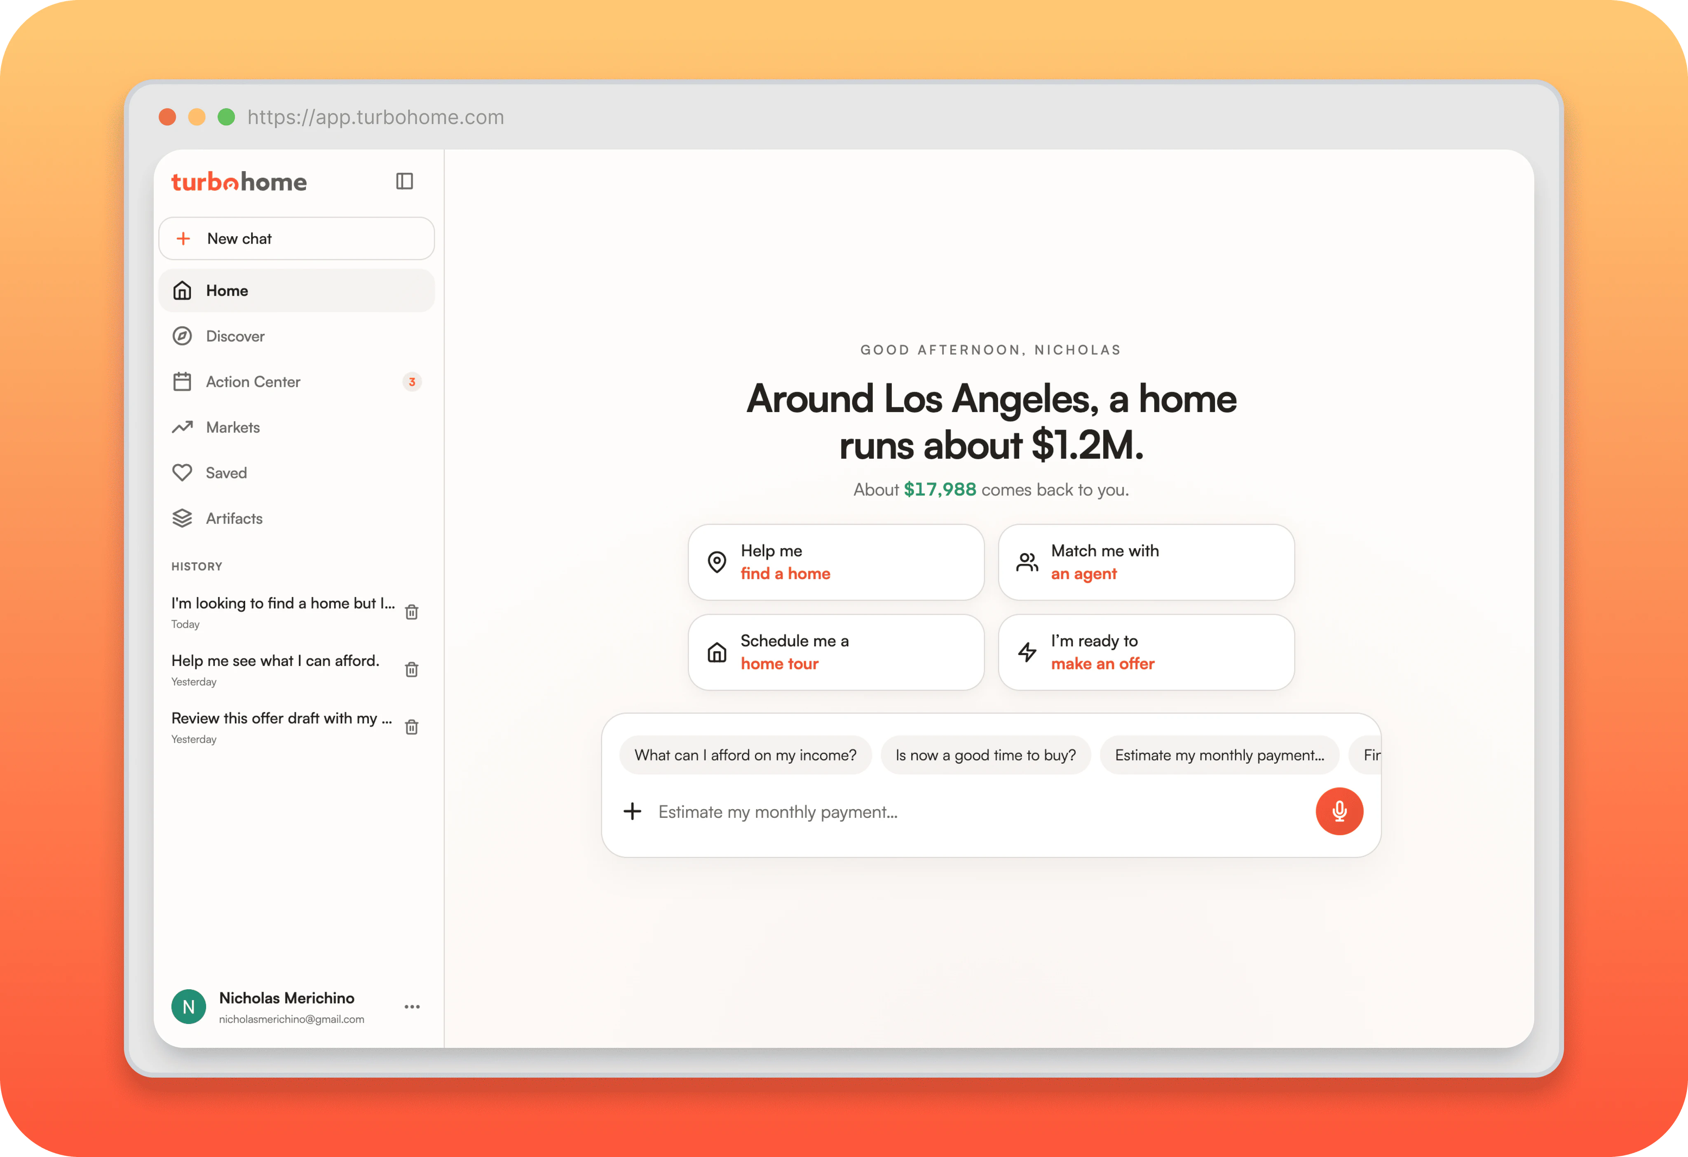The image size is (1688, 1157).
Task: Open Action Center
Action: click(x=296, y=382)
